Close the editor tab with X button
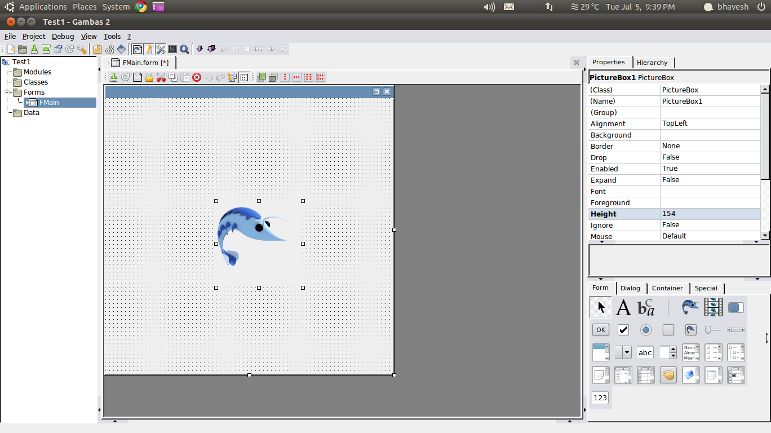 (576, 63)
